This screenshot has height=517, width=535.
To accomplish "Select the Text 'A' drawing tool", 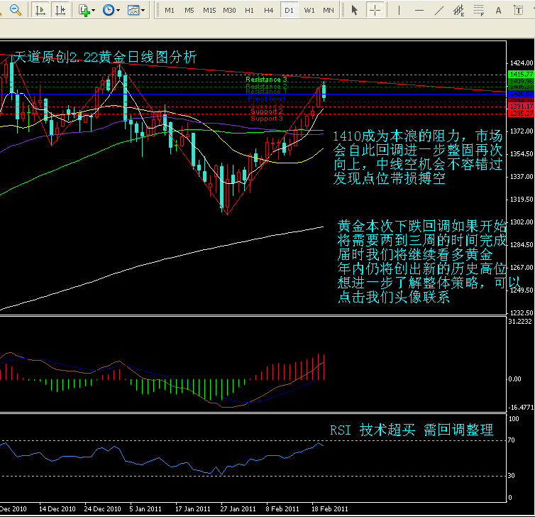I will [499, 11].
